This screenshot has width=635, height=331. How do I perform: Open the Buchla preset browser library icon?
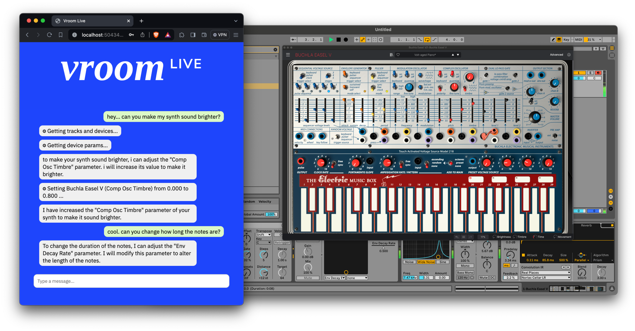(x=391, y=55)
